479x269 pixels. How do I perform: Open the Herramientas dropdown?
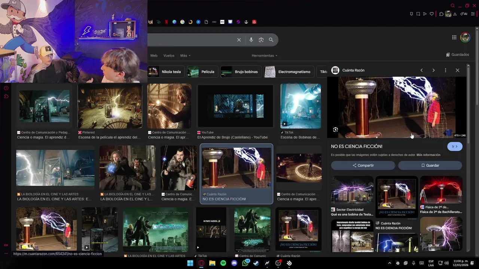(x=265, y=56)
